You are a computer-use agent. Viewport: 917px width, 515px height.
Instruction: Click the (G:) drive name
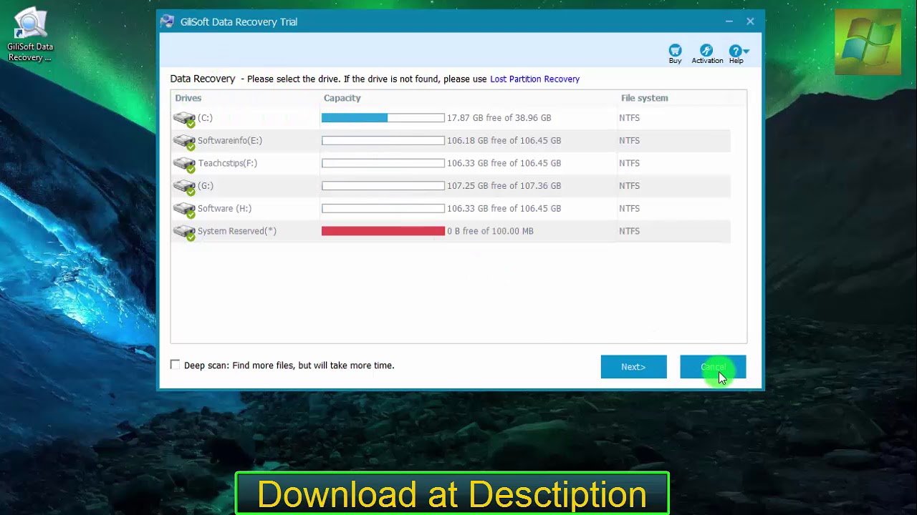tap(206, 186)
